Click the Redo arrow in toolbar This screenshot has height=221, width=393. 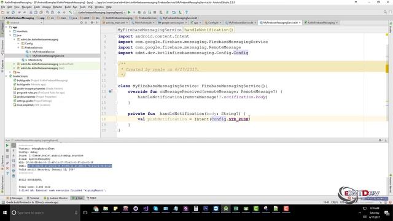tap(25, 12)
